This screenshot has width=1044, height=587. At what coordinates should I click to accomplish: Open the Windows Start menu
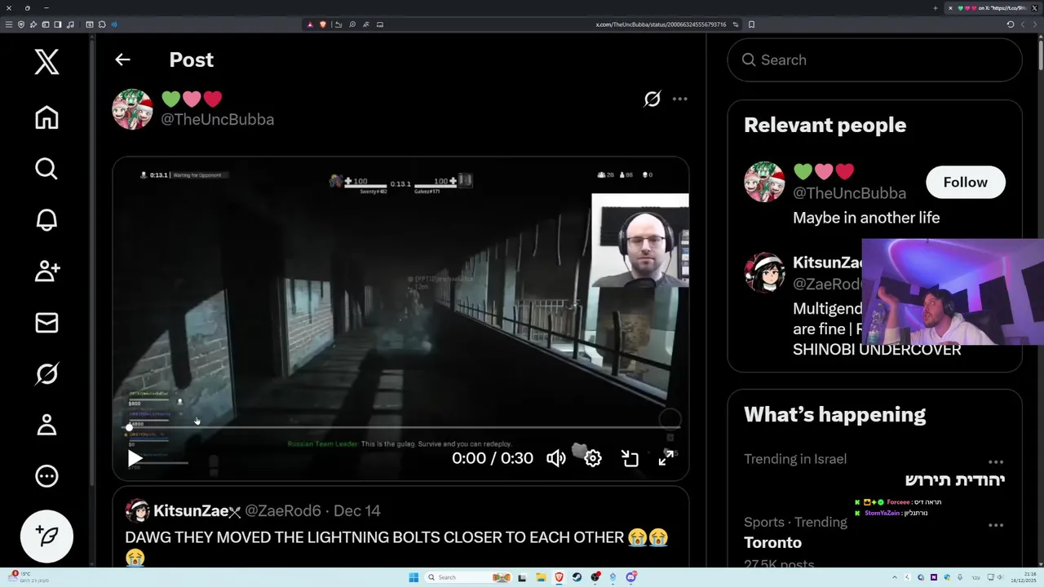[x=414, y=577]
